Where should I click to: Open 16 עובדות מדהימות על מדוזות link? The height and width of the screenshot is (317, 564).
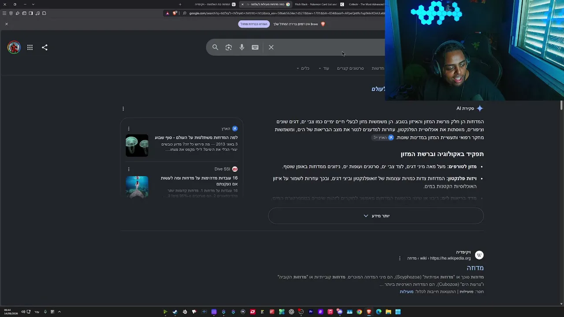click(x=199, y=181)
